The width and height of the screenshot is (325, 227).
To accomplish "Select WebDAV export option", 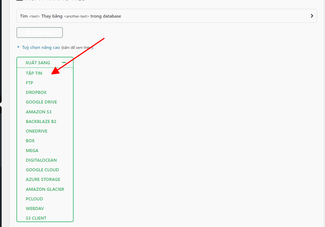I will pyautogui.click(x=35, y=209).
